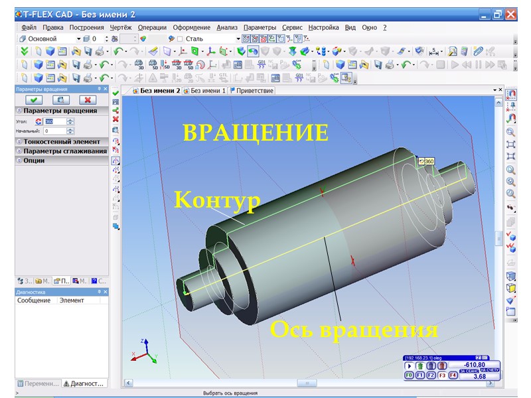Switch to the Приветствие tab
The height and width of the screenshot is (398, 531).
click(x=252, y=91)
